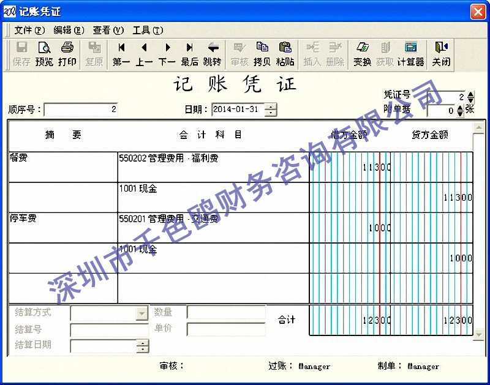Click the 日期 field showing 2014-01-31
The width and height of the screenshot is (490, 385).
click(238, 110)
